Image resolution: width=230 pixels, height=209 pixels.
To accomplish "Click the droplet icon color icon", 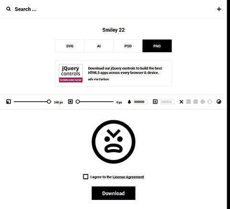I will click(x=129, y=102).
